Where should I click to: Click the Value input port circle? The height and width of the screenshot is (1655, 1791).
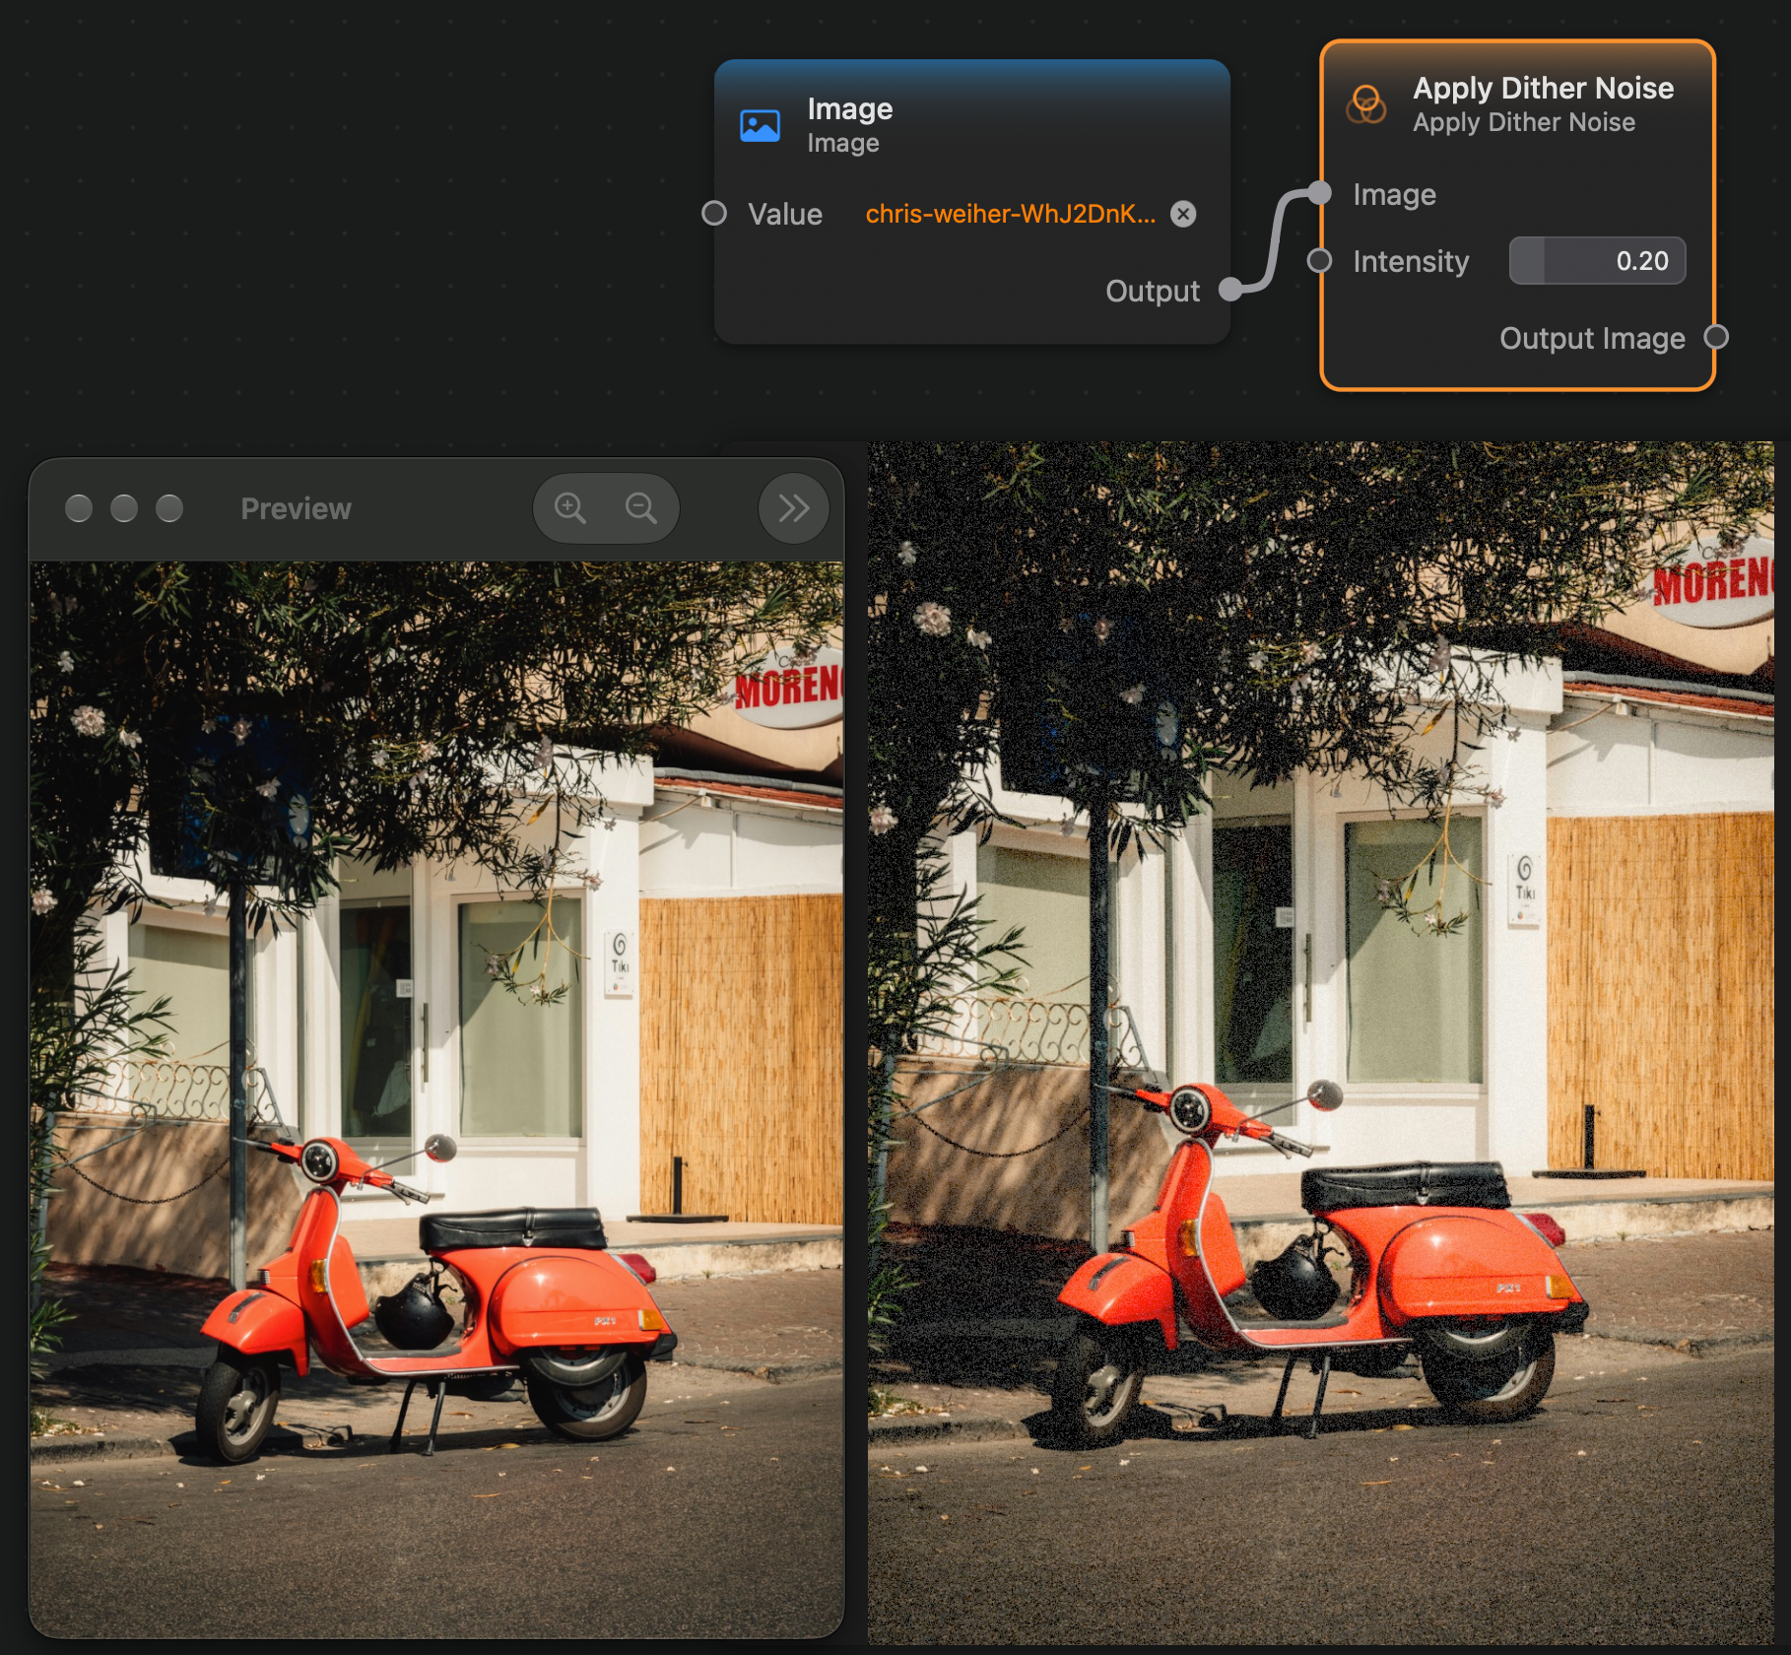[714, 213]
